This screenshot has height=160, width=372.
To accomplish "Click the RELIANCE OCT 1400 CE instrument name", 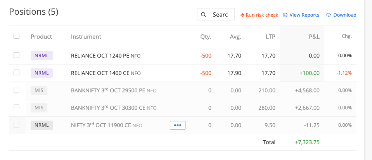I will point(100,73).
